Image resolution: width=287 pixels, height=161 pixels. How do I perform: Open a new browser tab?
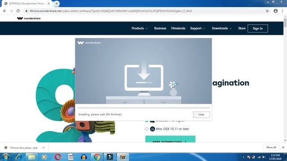pos(57,4)
